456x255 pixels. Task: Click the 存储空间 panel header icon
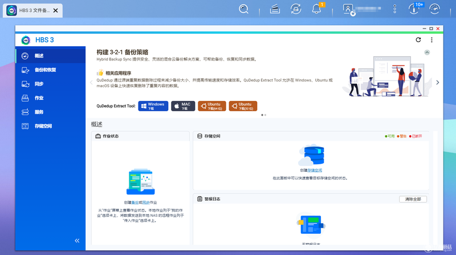tap(199, 136)
